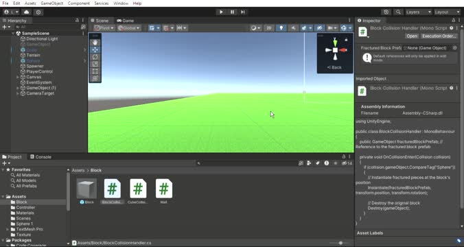
Task: Toggle scene audio in the Scene toolbar
Action: click(x=293, y=28)
